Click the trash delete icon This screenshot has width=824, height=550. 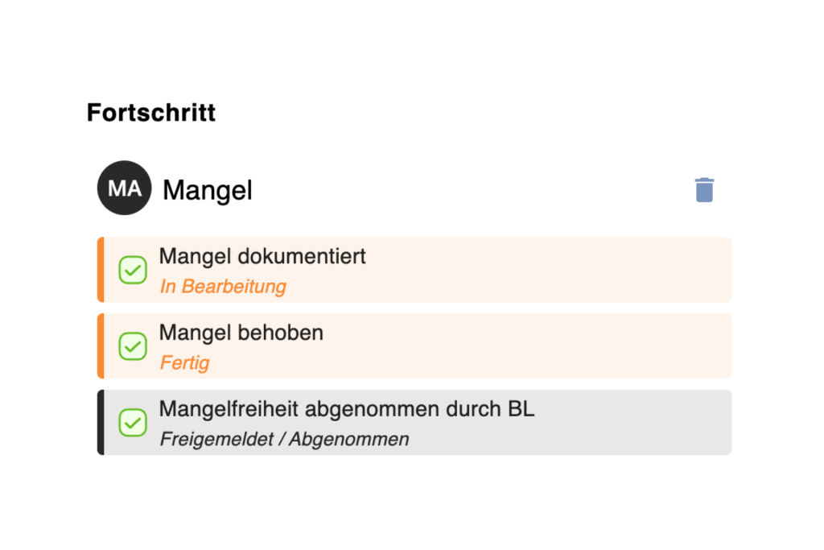point(704,190)
